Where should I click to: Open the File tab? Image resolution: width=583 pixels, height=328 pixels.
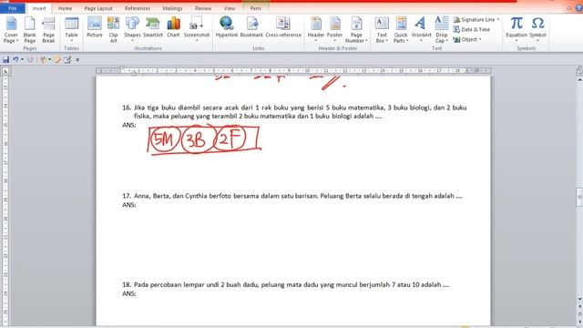12,8
